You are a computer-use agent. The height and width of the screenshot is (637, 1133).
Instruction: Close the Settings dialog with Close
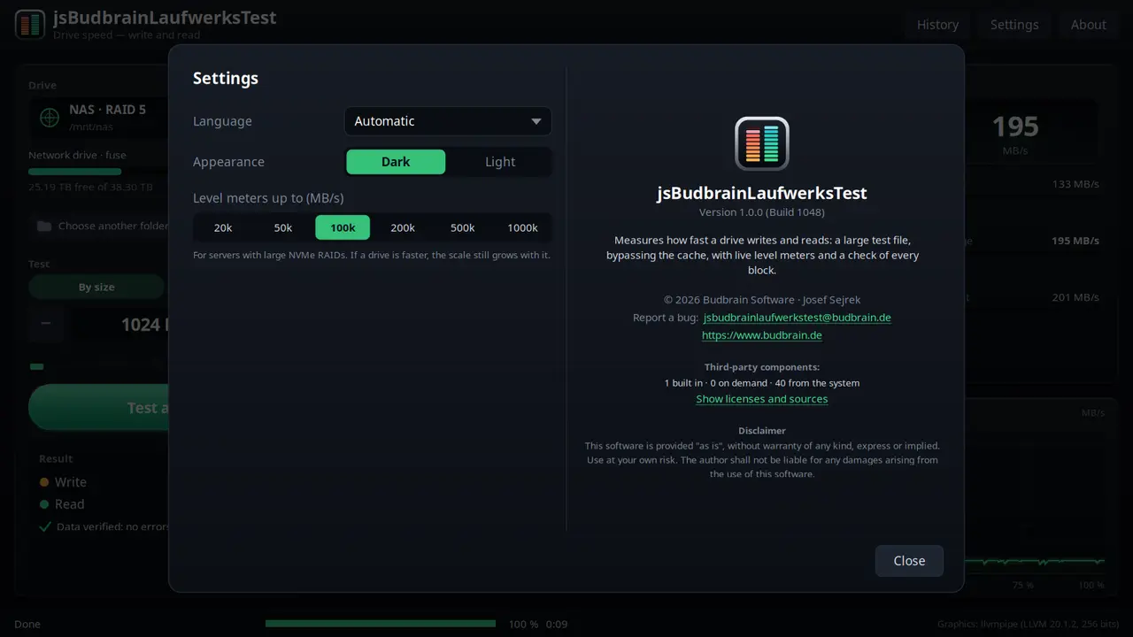tap(909, 561)
